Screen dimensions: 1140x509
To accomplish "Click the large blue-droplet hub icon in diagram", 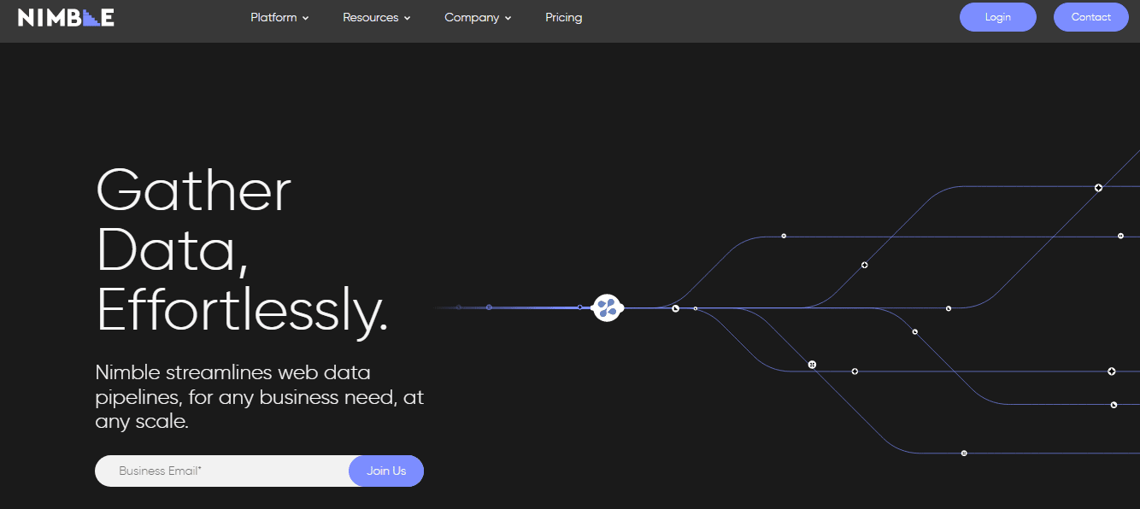I will pyautogui.click(x=607, y=307).
